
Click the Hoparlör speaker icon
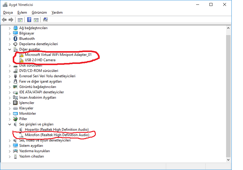21,130
